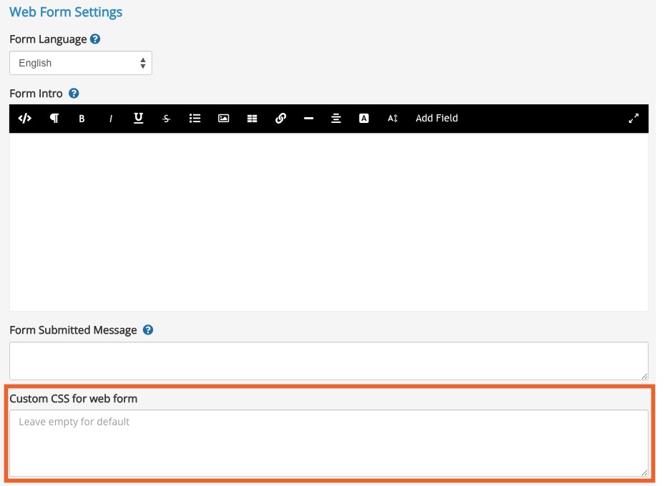Screen dimensions: 670x486
Task: Expand editor to fullscreen mode
Action: click(634, 119)
